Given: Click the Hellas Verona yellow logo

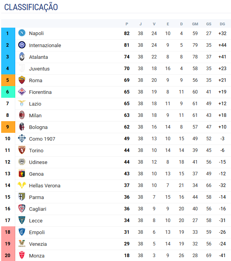Looking at the screenshot, I should pos(22,185).
